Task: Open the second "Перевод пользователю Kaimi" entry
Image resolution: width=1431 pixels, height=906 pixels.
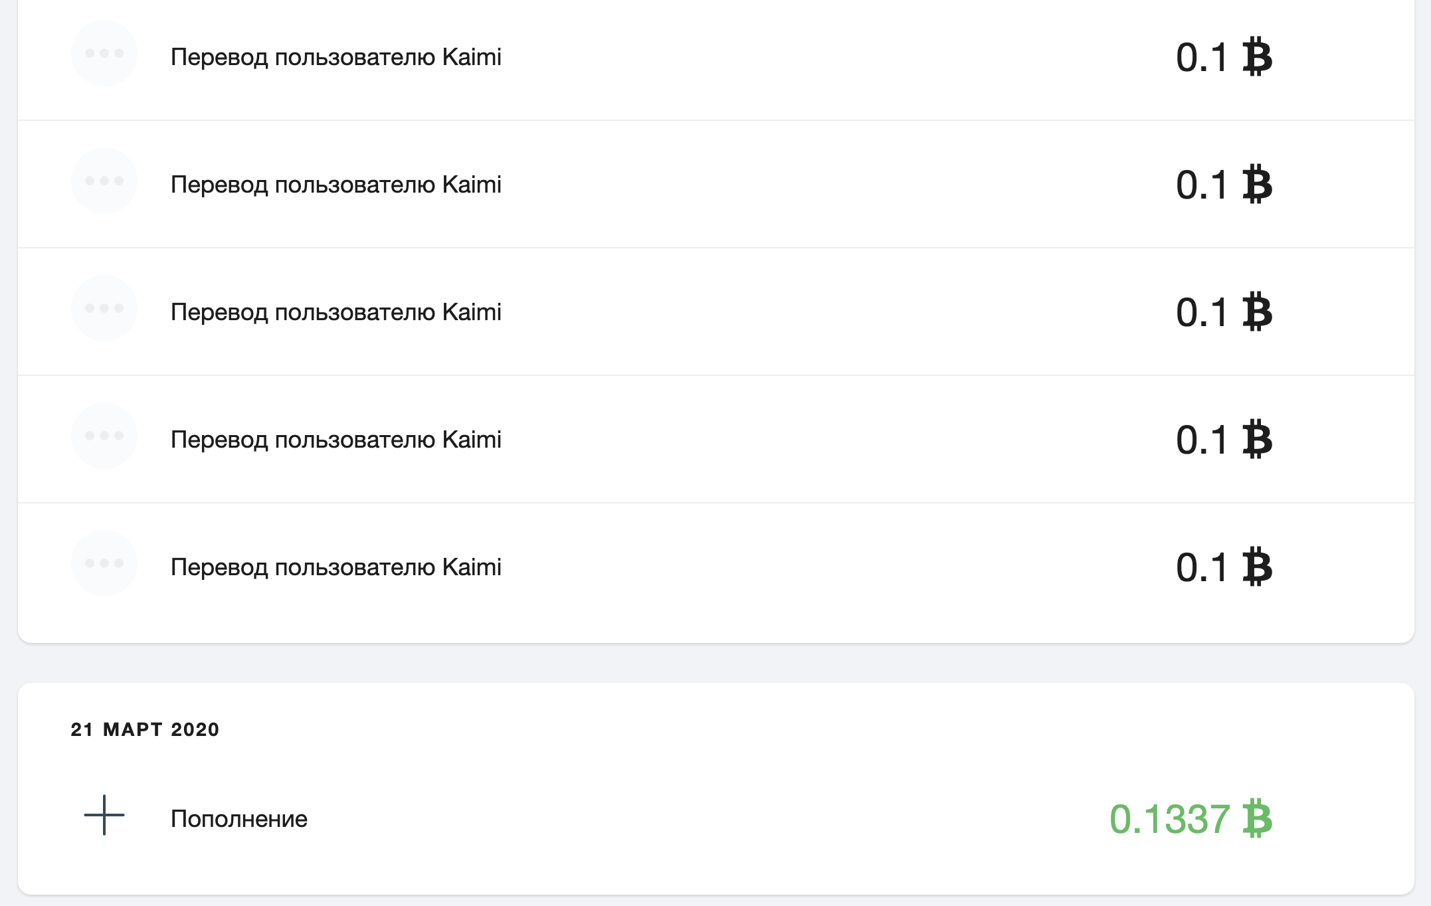Action: tap(335, 185)
